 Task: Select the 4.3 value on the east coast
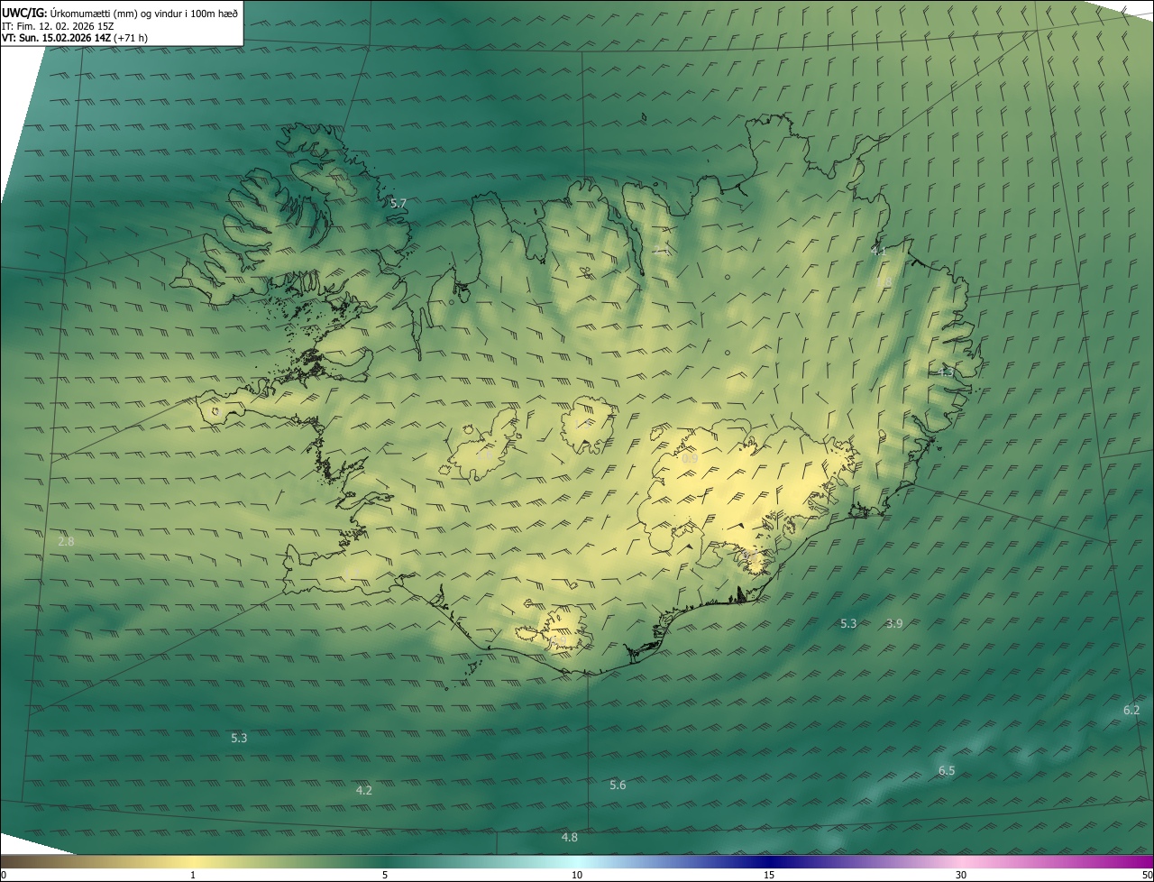945,372
